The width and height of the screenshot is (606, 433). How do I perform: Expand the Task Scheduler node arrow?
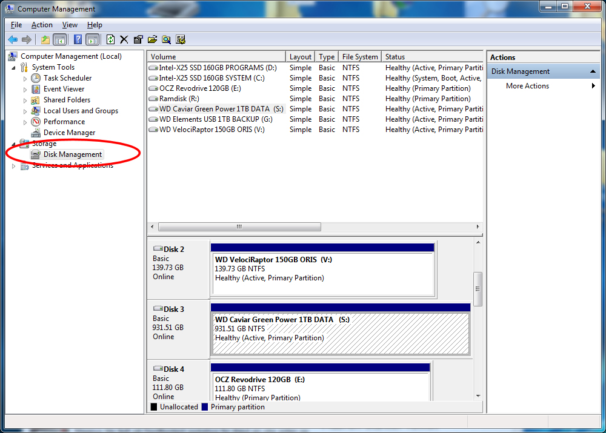[25, 78]
